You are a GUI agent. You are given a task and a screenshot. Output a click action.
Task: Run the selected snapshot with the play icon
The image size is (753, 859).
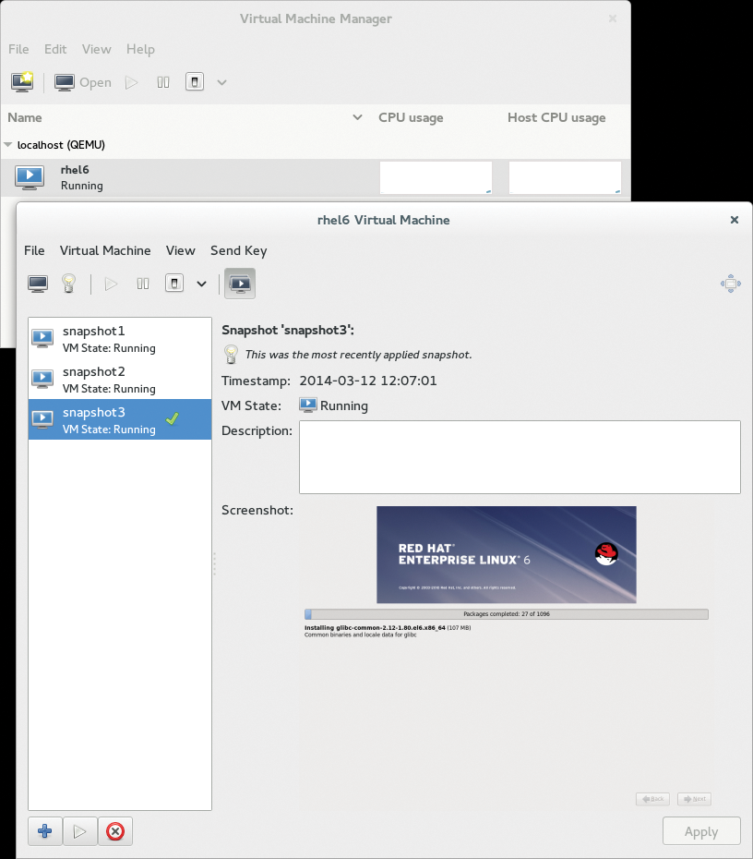(79, 830)
